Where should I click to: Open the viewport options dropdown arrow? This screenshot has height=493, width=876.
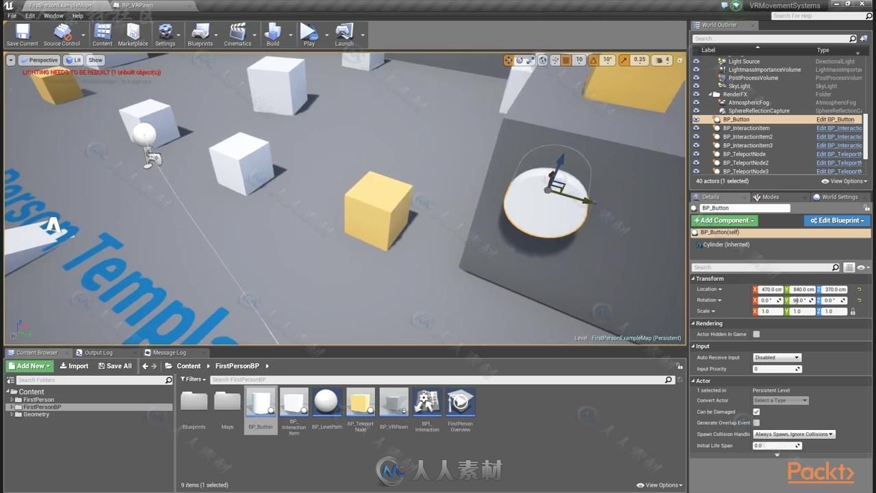(x=11, y=60)
